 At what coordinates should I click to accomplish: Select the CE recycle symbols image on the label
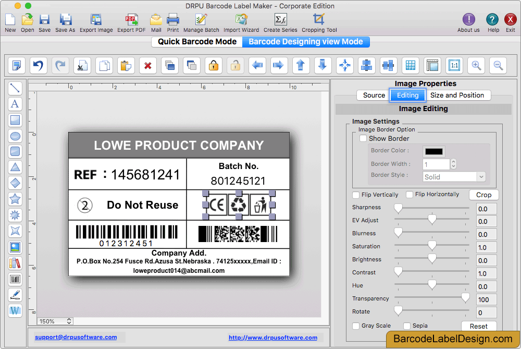pos(239,205)
